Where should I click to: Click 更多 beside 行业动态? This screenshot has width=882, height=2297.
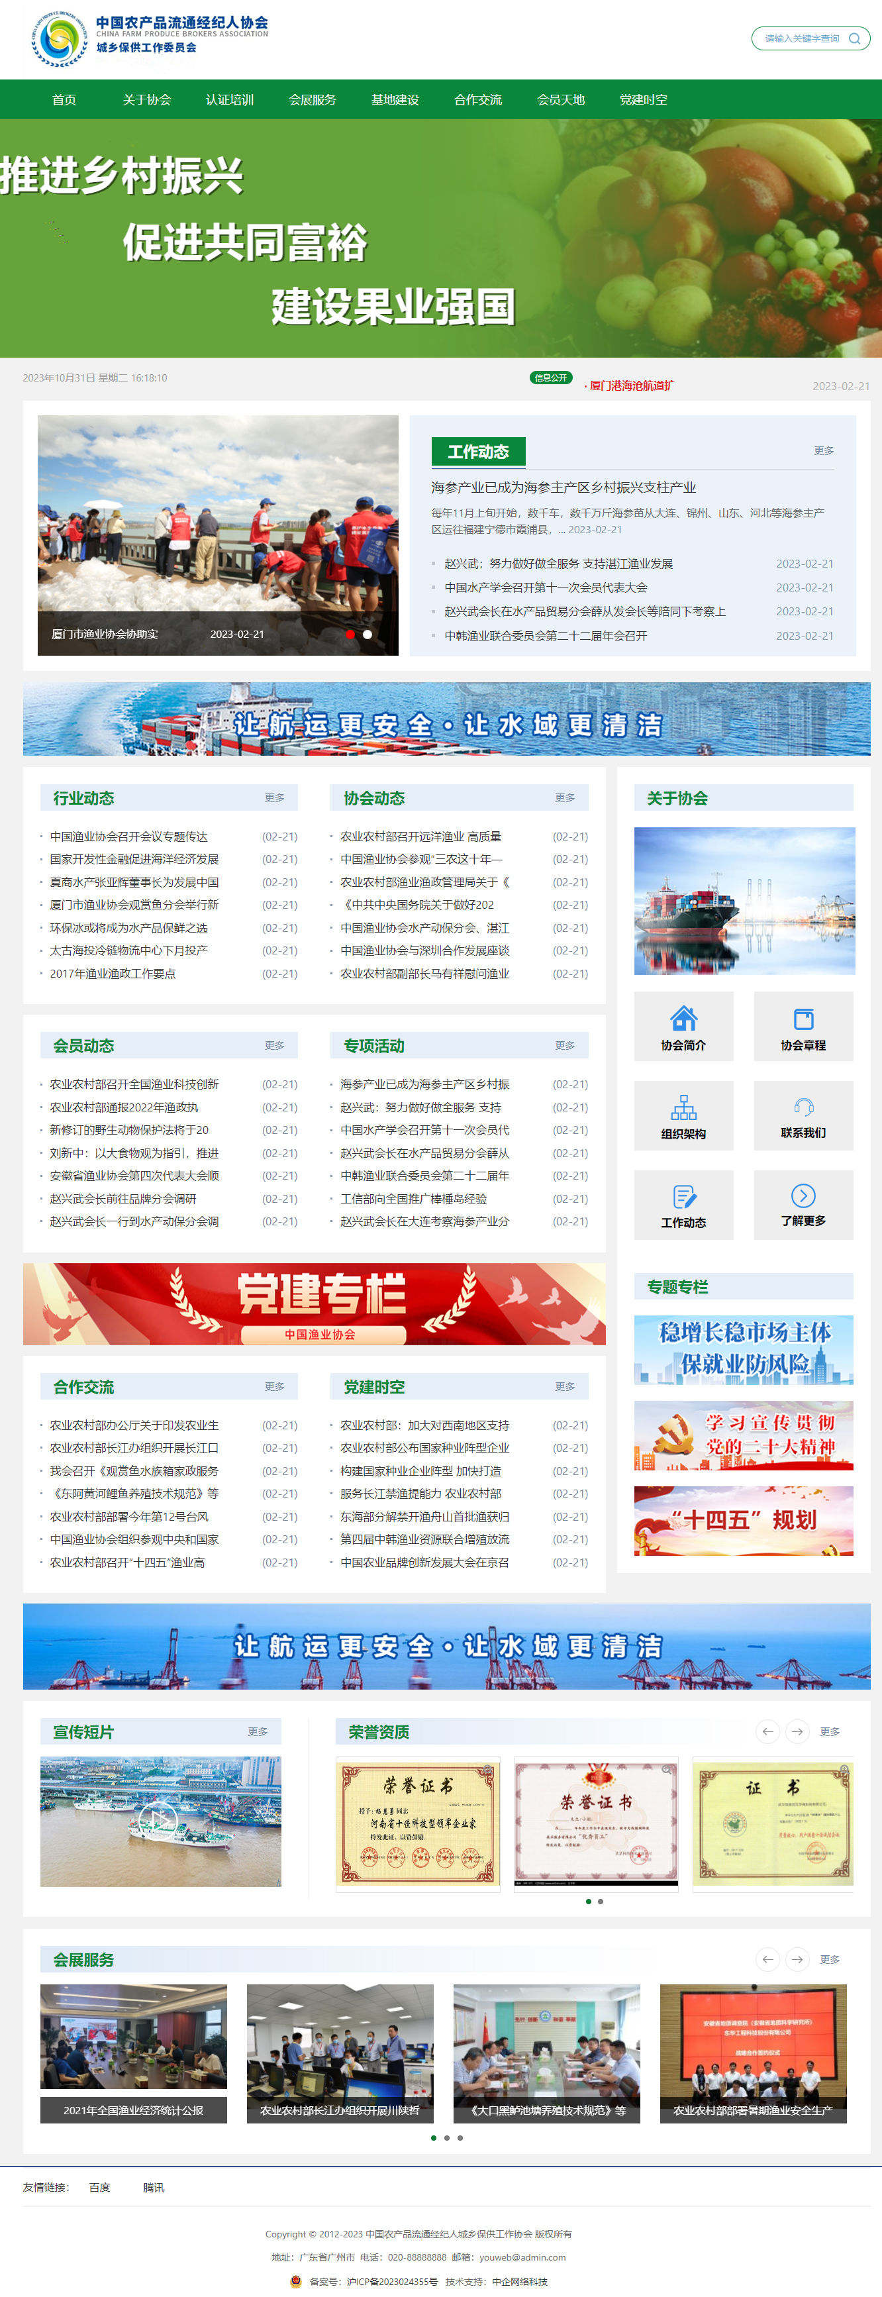coord(275,797)
